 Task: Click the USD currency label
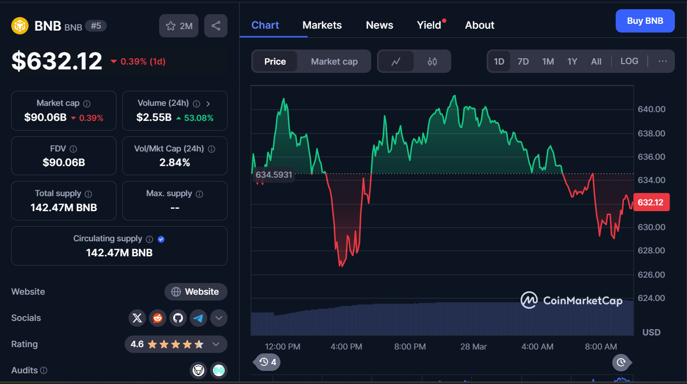point(651,333)
